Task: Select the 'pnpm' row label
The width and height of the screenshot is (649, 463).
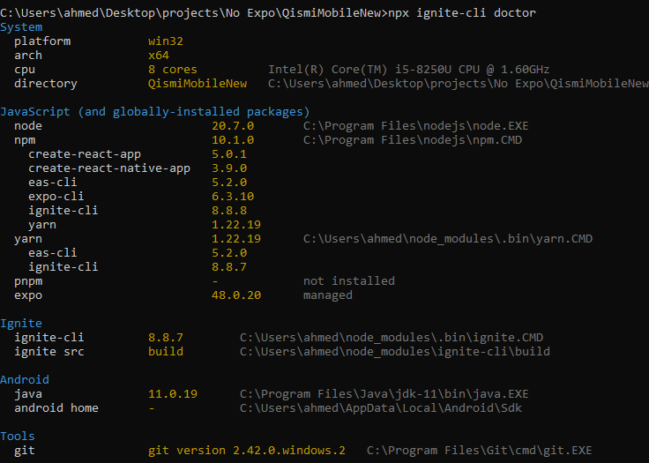Action: [28, 281]
